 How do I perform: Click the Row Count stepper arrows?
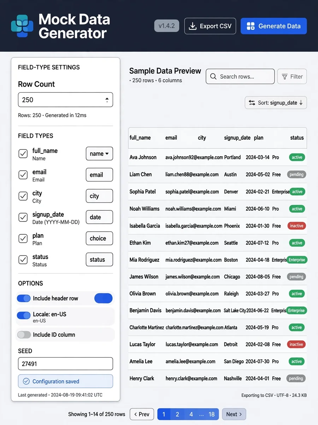(x=107, y=100)
